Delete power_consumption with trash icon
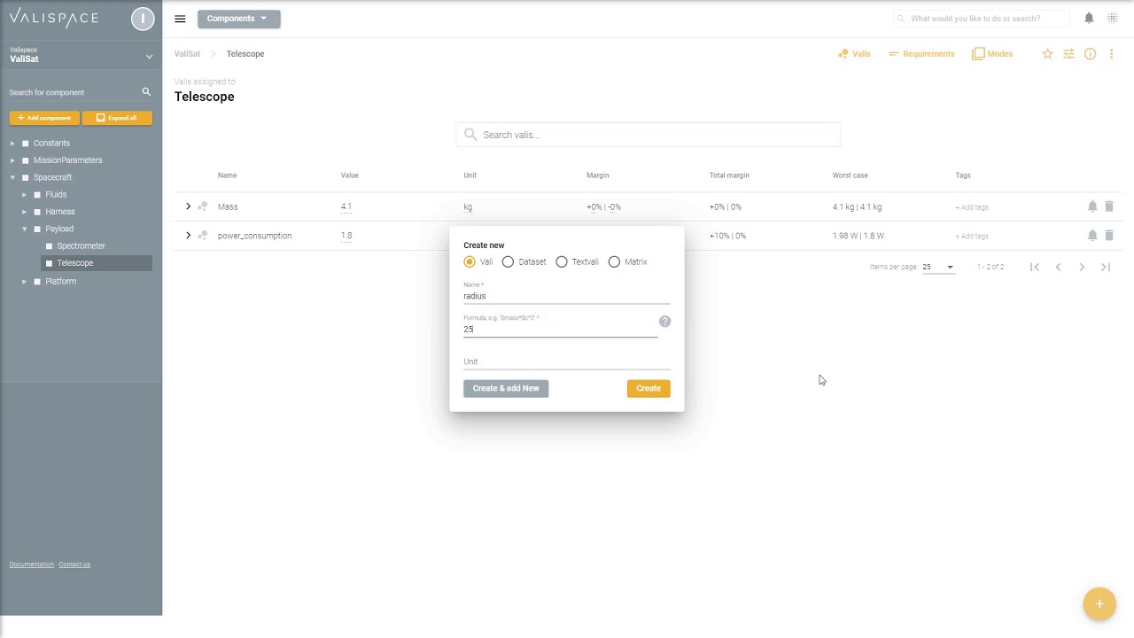 [1109, 236]
